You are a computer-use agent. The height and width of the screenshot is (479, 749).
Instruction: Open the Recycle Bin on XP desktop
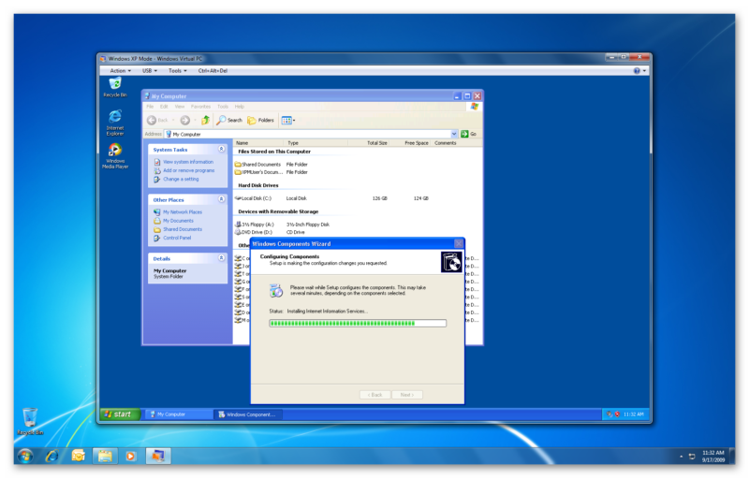point(115,87)
